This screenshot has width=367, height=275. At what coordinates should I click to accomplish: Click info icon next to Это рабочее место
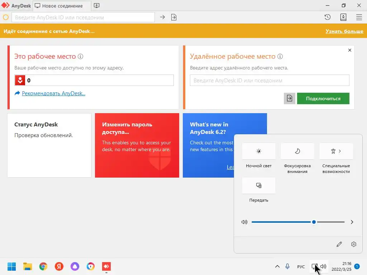coord(80,56)
